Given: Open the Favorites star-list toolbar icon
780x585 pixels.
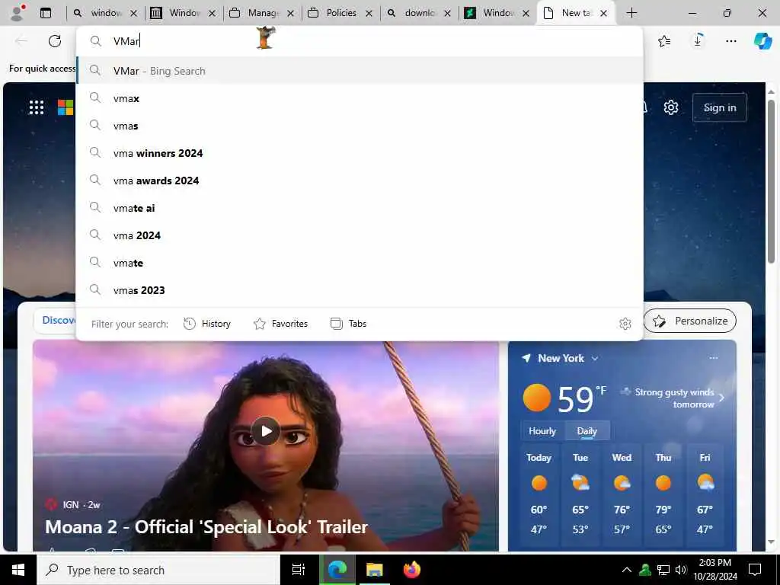Looking at the screenshot, I should [664, 41].
